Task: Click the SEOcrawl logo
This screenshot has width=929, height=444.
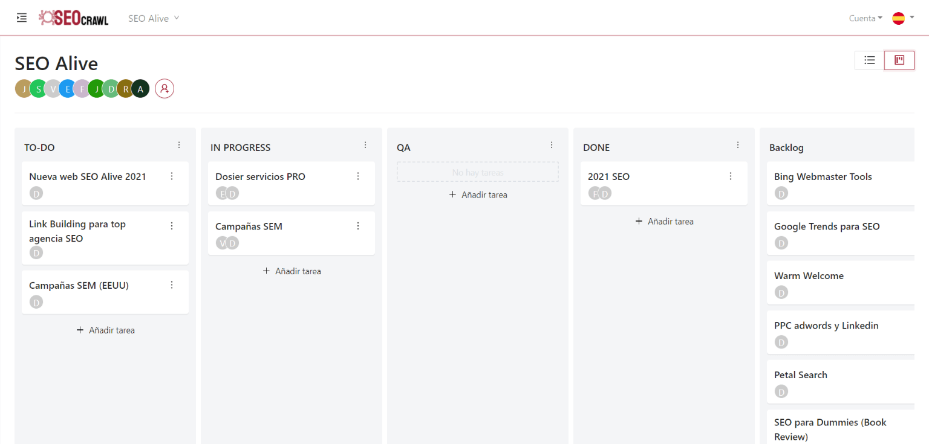Action: coord(73,18)
